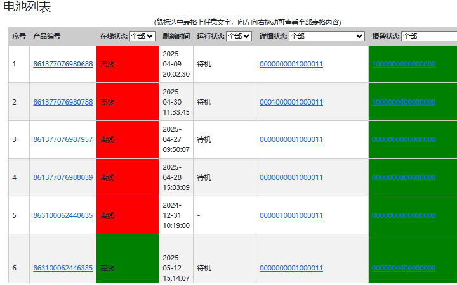
Task: Open the 在线状态 filter dropdown
Action: coord(142,36)
